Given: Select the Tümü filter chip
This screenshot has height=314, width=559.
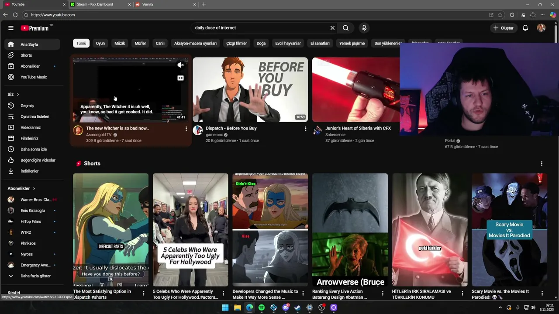Looking at the screenshot, I should coord(81,43).
